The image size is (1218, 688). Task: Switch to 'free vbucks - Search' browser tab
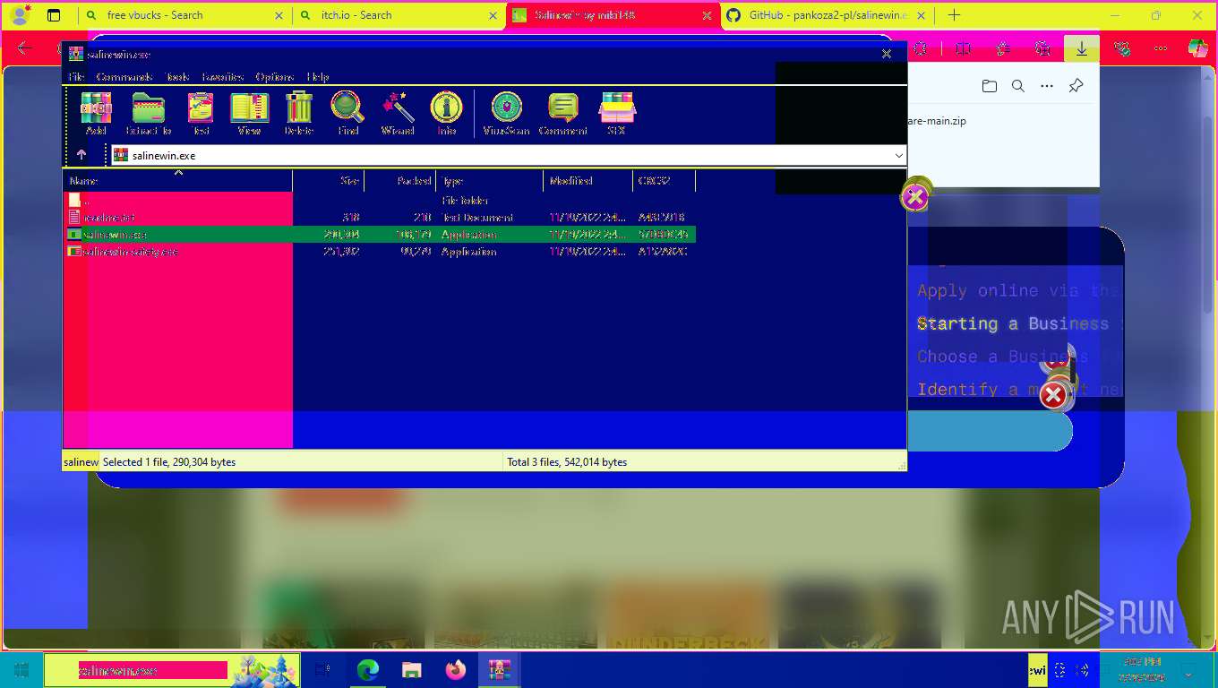tap(185, 15)
